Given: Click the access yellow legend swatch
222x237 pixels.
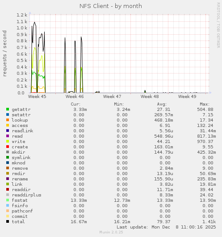Looking at the screenshot, I should (8, 125).
